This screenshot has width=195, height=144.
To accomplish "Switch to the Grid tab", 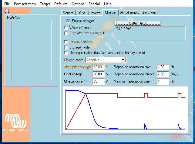I will point(82,13).
